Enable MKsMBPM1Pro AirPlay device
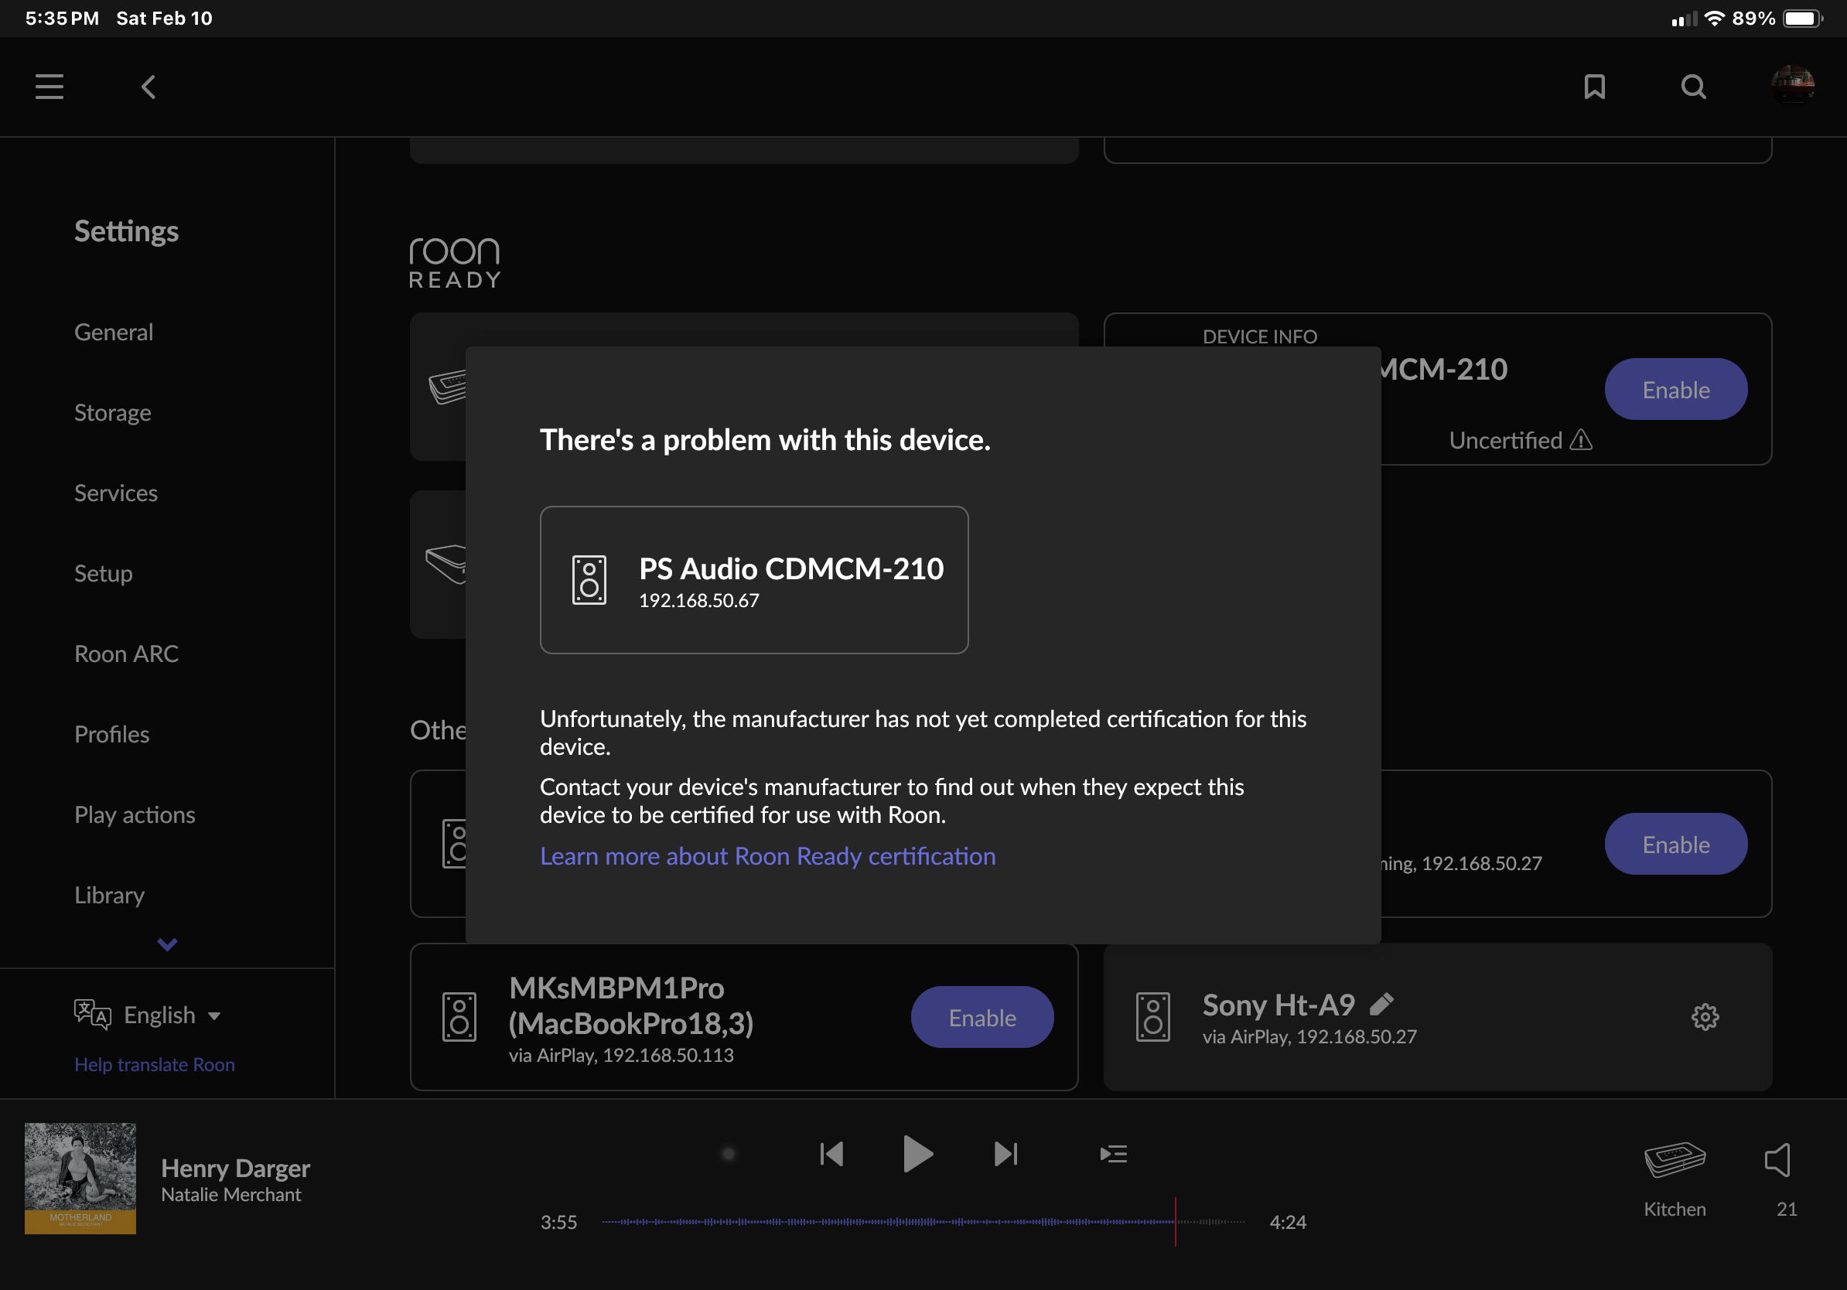The height and width of the screenshot is (1290, 1847). click(x=982, y=1017)
